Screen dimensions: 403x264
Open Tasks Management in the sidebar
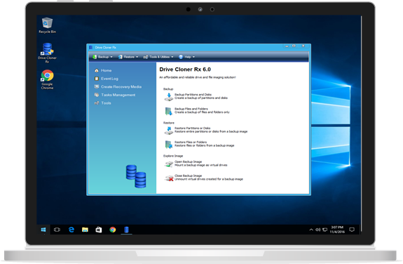tap(115, 95)
